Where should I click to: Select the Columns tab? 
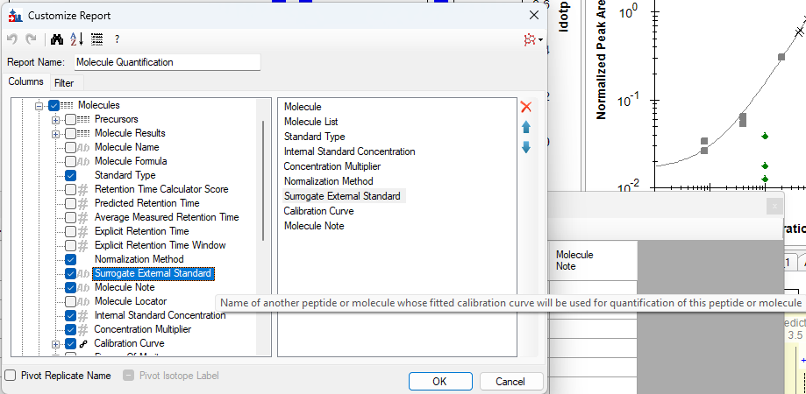click(25, 81)
